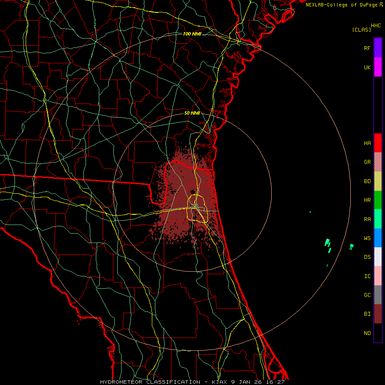
Task: Click the RF legend label
Action: (x=367, y=48)
